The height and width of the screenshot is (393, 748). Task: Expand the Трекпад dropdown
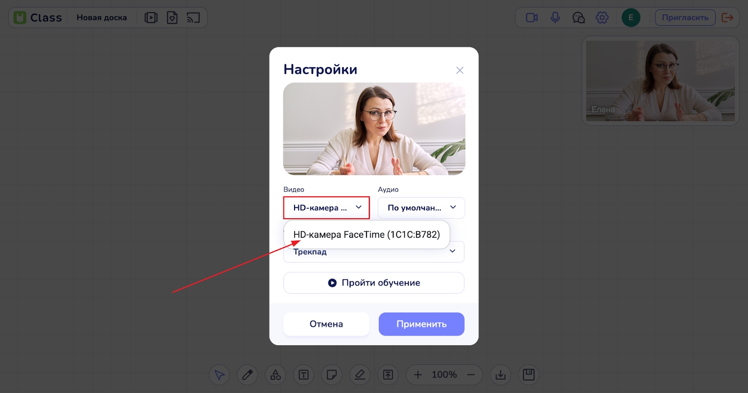tap(452, 252)
